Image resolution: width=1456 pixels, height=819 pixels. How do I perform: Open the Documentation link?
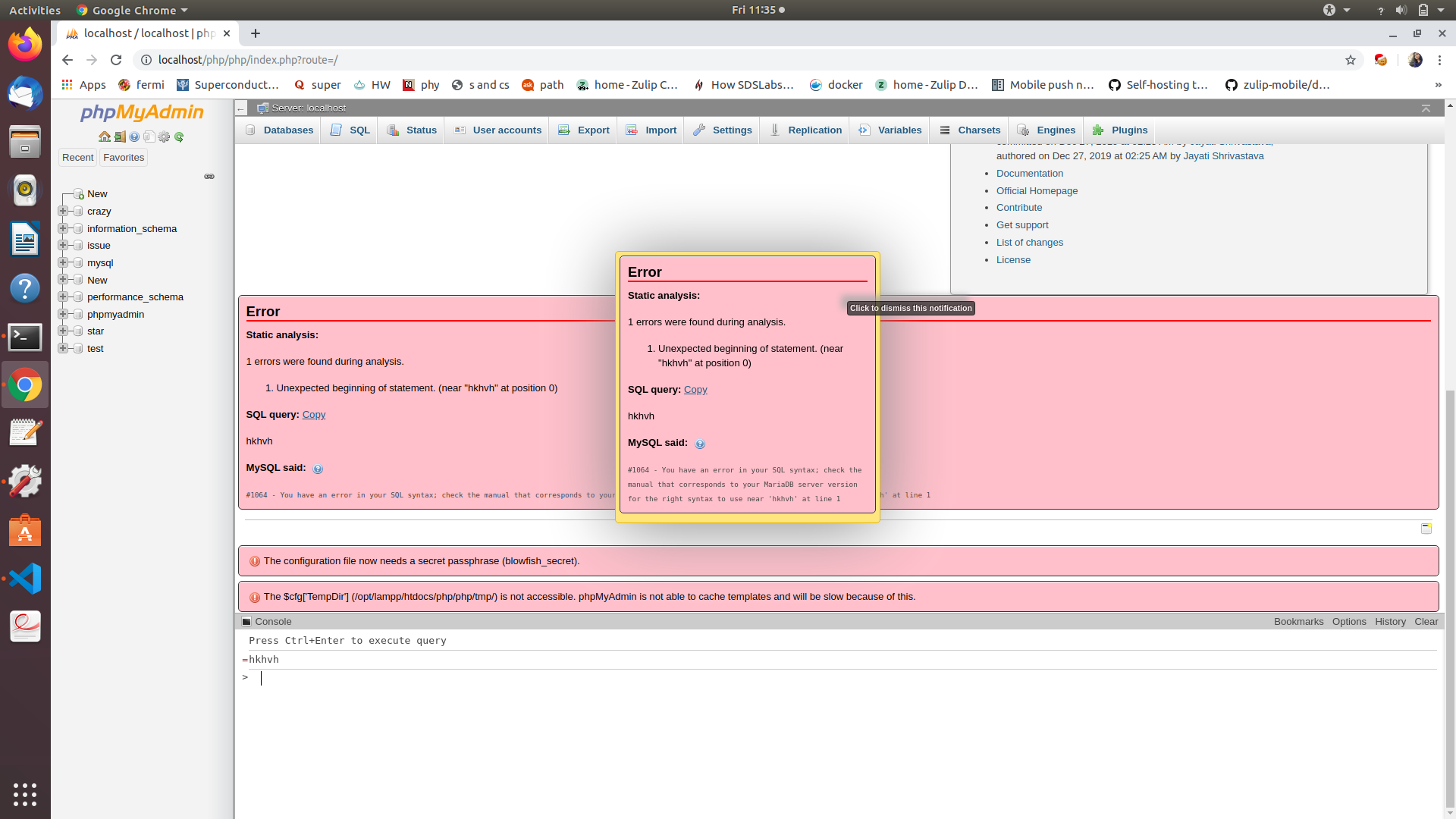[1029, 174]
